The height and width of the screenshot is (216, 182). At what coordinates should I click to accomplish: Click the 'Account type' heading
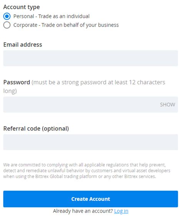tap(22, 7)
